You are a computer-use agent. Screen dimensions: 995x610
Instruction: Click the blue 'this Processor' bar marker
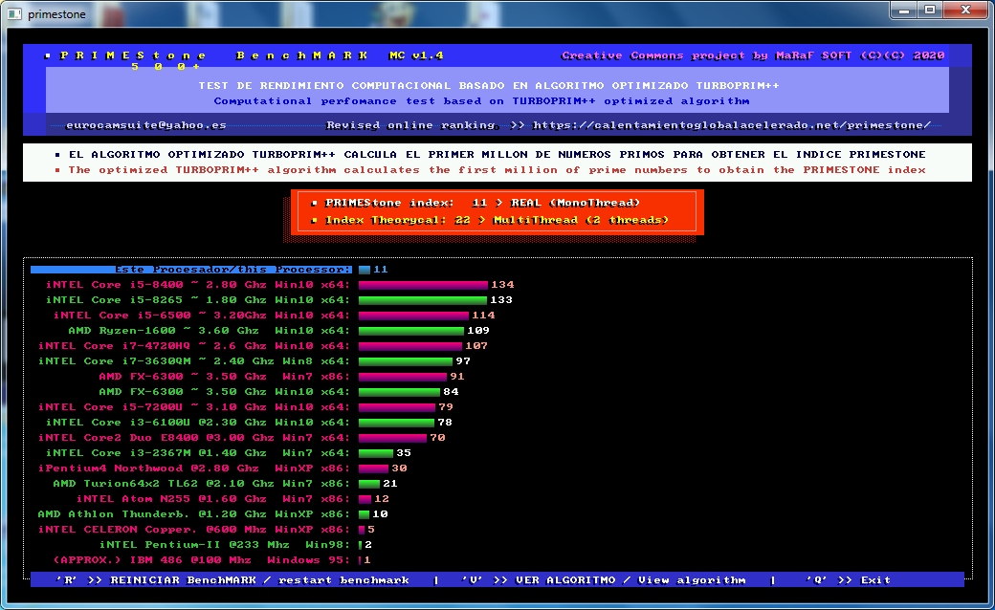(x=364, y=270)
